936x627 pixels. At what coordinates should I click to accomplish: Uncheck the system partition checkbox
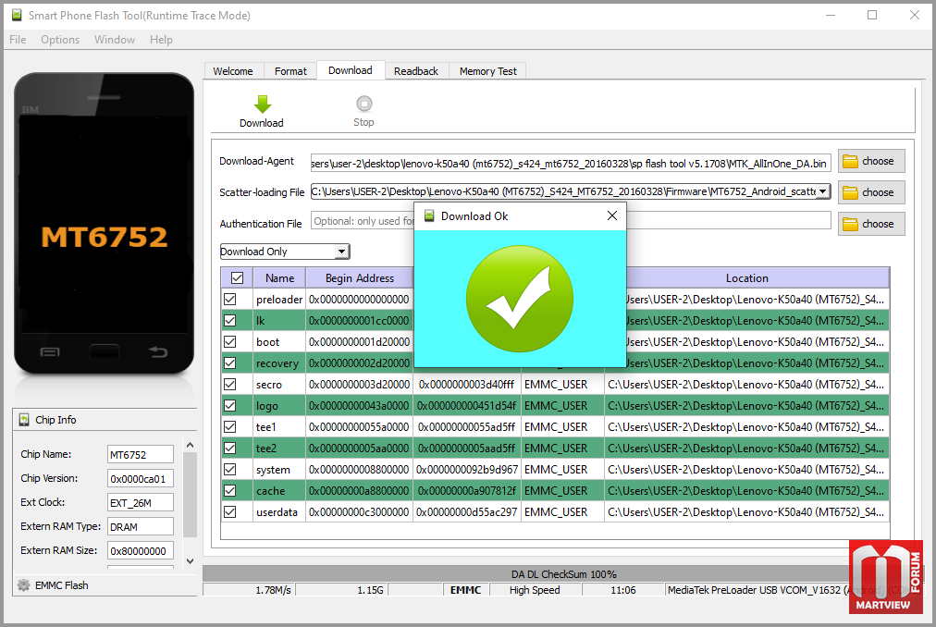point(229,470)
